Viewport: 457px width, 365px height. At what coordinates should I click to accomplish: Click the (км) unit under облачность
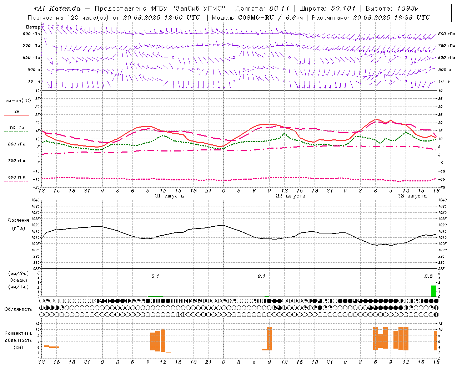(x=19, y=348)
